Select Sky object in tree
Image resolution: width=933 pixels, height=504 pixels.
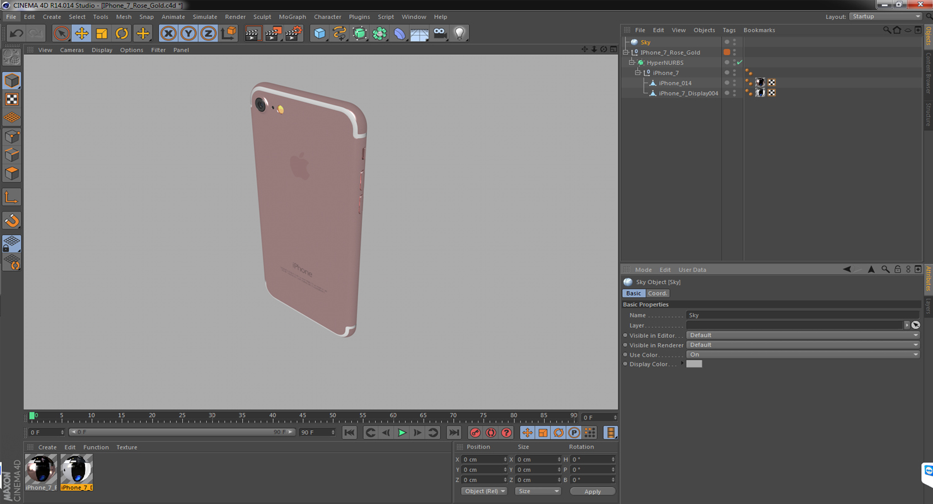(646, 42)
